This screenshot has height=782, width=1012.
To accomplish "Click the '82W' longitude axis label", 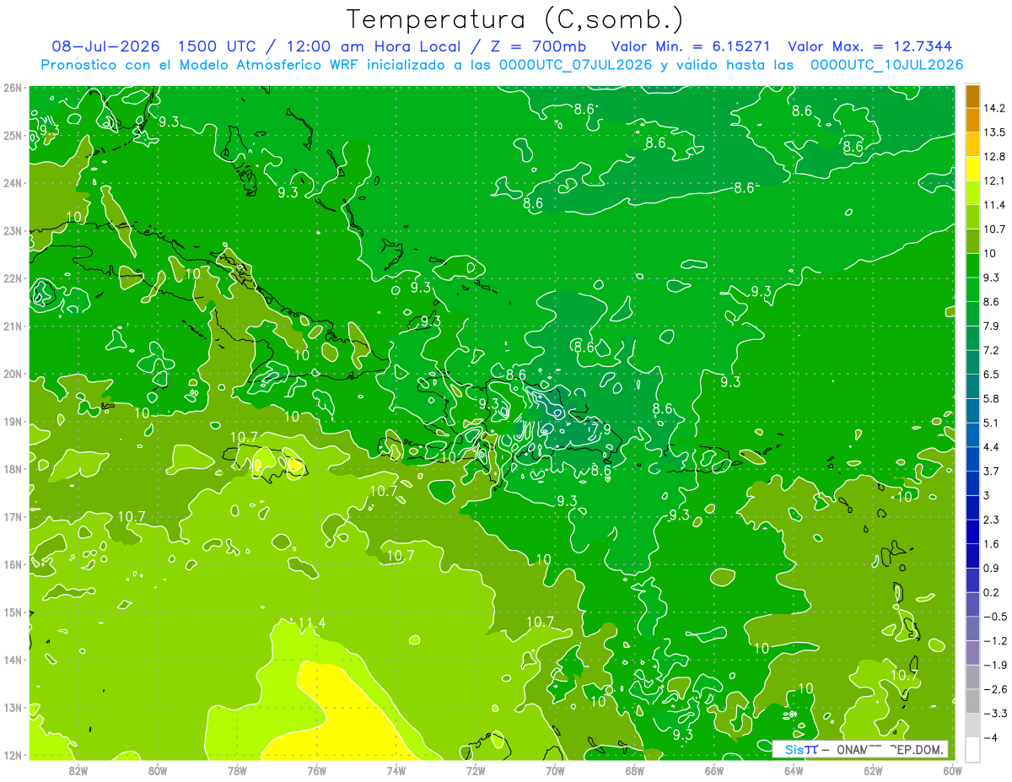I will click(78, 770).
